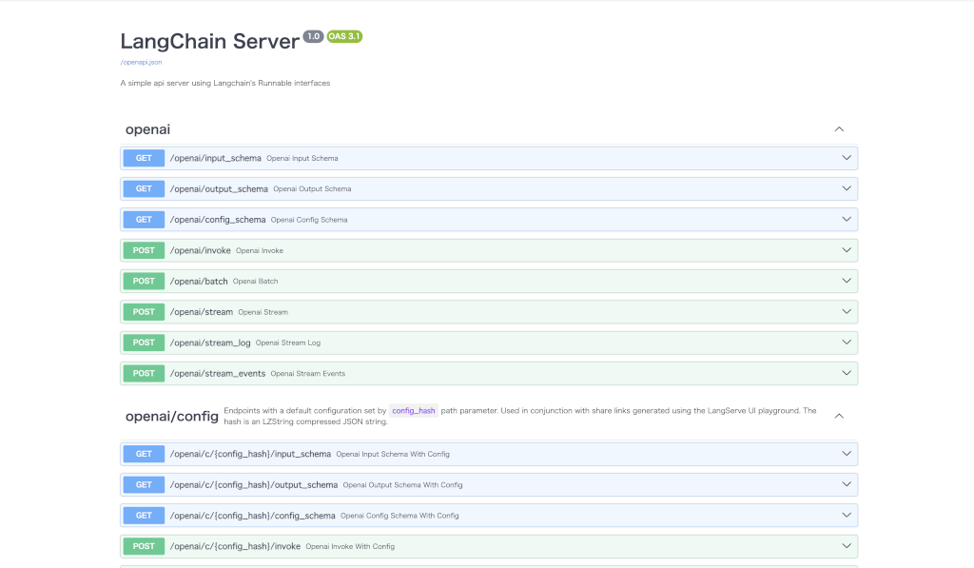Select the /openai/stream_events path text
Screen dimensions: 974x568
(x=218, y=374)
